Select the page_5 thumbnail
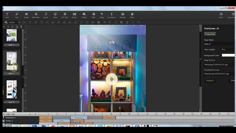The width and height of the screenshot is (236, 133). 11,61
